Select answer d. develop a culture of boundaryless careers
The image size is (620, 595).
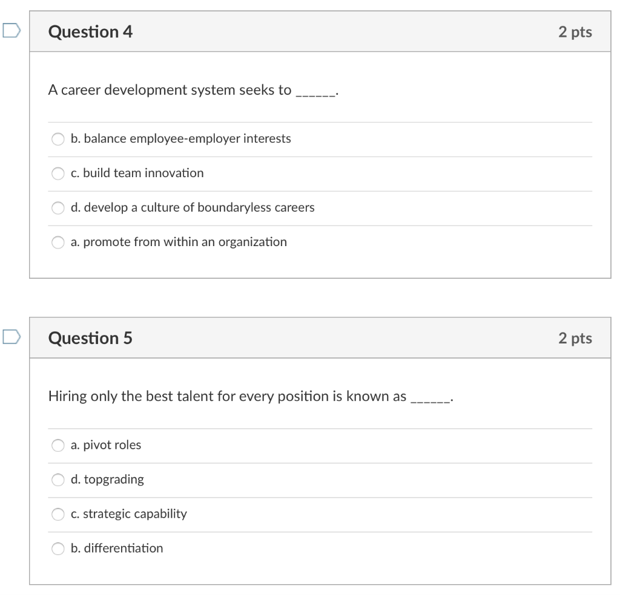58,207
